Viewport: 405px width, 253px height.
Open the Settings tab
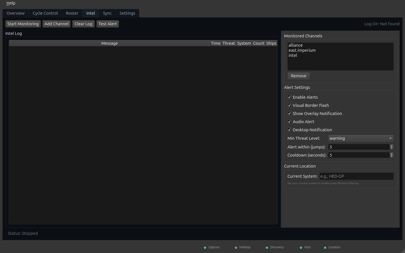click(127, 13)
